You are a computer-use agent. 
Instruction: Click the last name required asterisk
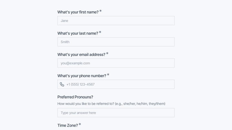100,32
